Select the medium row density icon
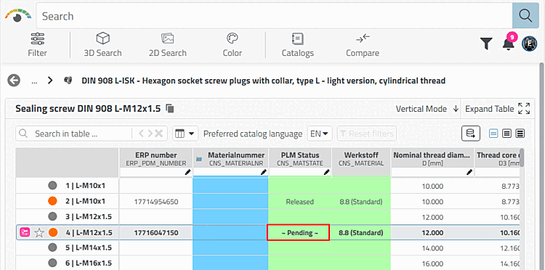The image size is (545, 270). tap(506, 134)
